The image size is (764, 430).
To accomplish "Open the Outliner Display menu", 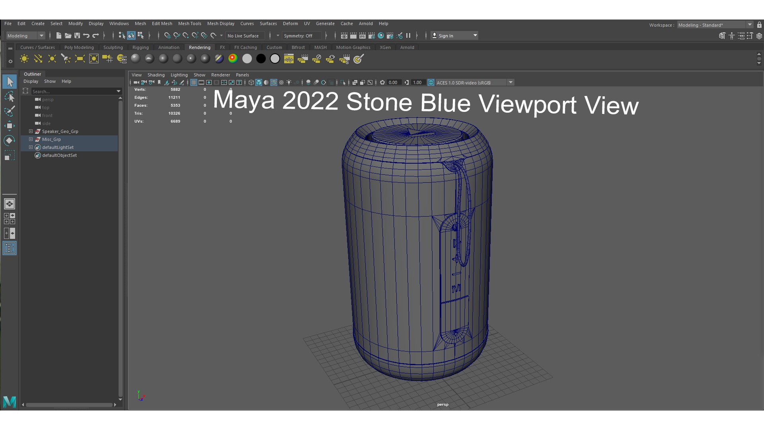I will 31,81.
